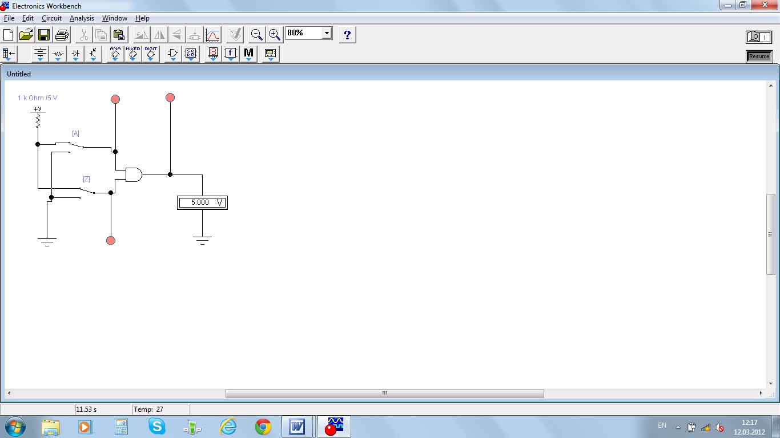This screenshot has width=780, height=438.
Task: Zoom in the circuit view
Action: (x=275, y=35)
